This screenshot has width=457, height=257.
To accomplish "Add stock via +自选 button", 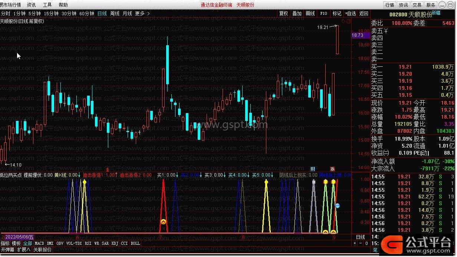I will pyautogui.click(x=351, y=13).
